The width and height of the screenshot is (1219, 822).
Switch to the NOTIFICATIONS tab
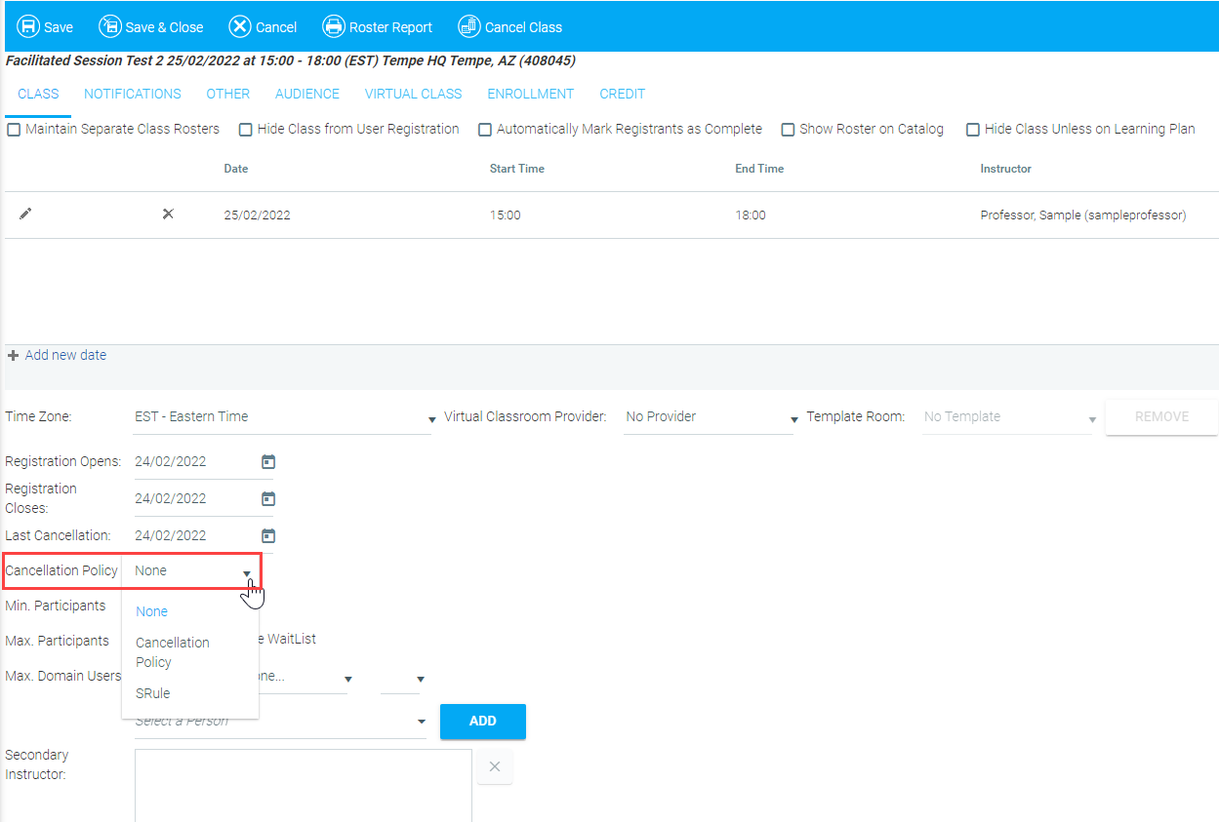pyautogui.click(x=133, y=95)
